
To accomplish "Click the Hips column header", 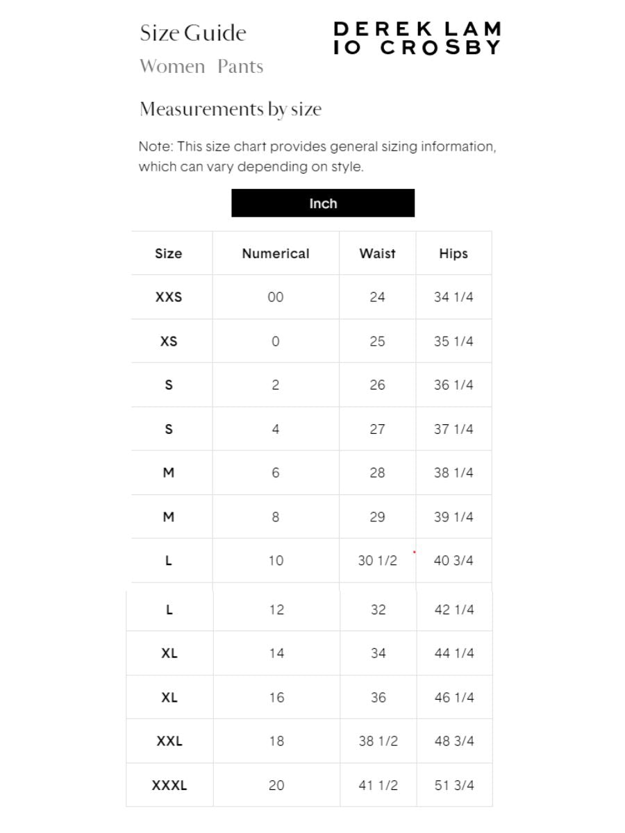I will click(453, 253).
